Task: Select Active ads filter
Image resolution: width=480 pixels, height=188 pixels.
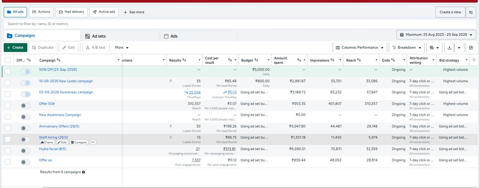Action: [104, 12]
